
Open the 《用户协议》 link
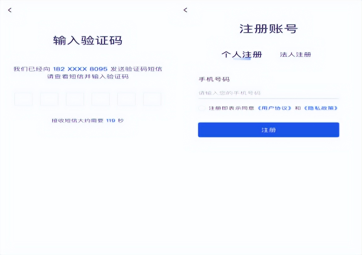click(x=274, y=108)
